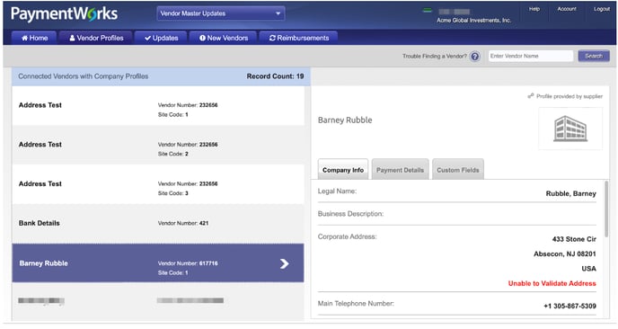Switch to the Custom Fields tab
This screenshot has height=329, width=618.
[x=457, y=170]
